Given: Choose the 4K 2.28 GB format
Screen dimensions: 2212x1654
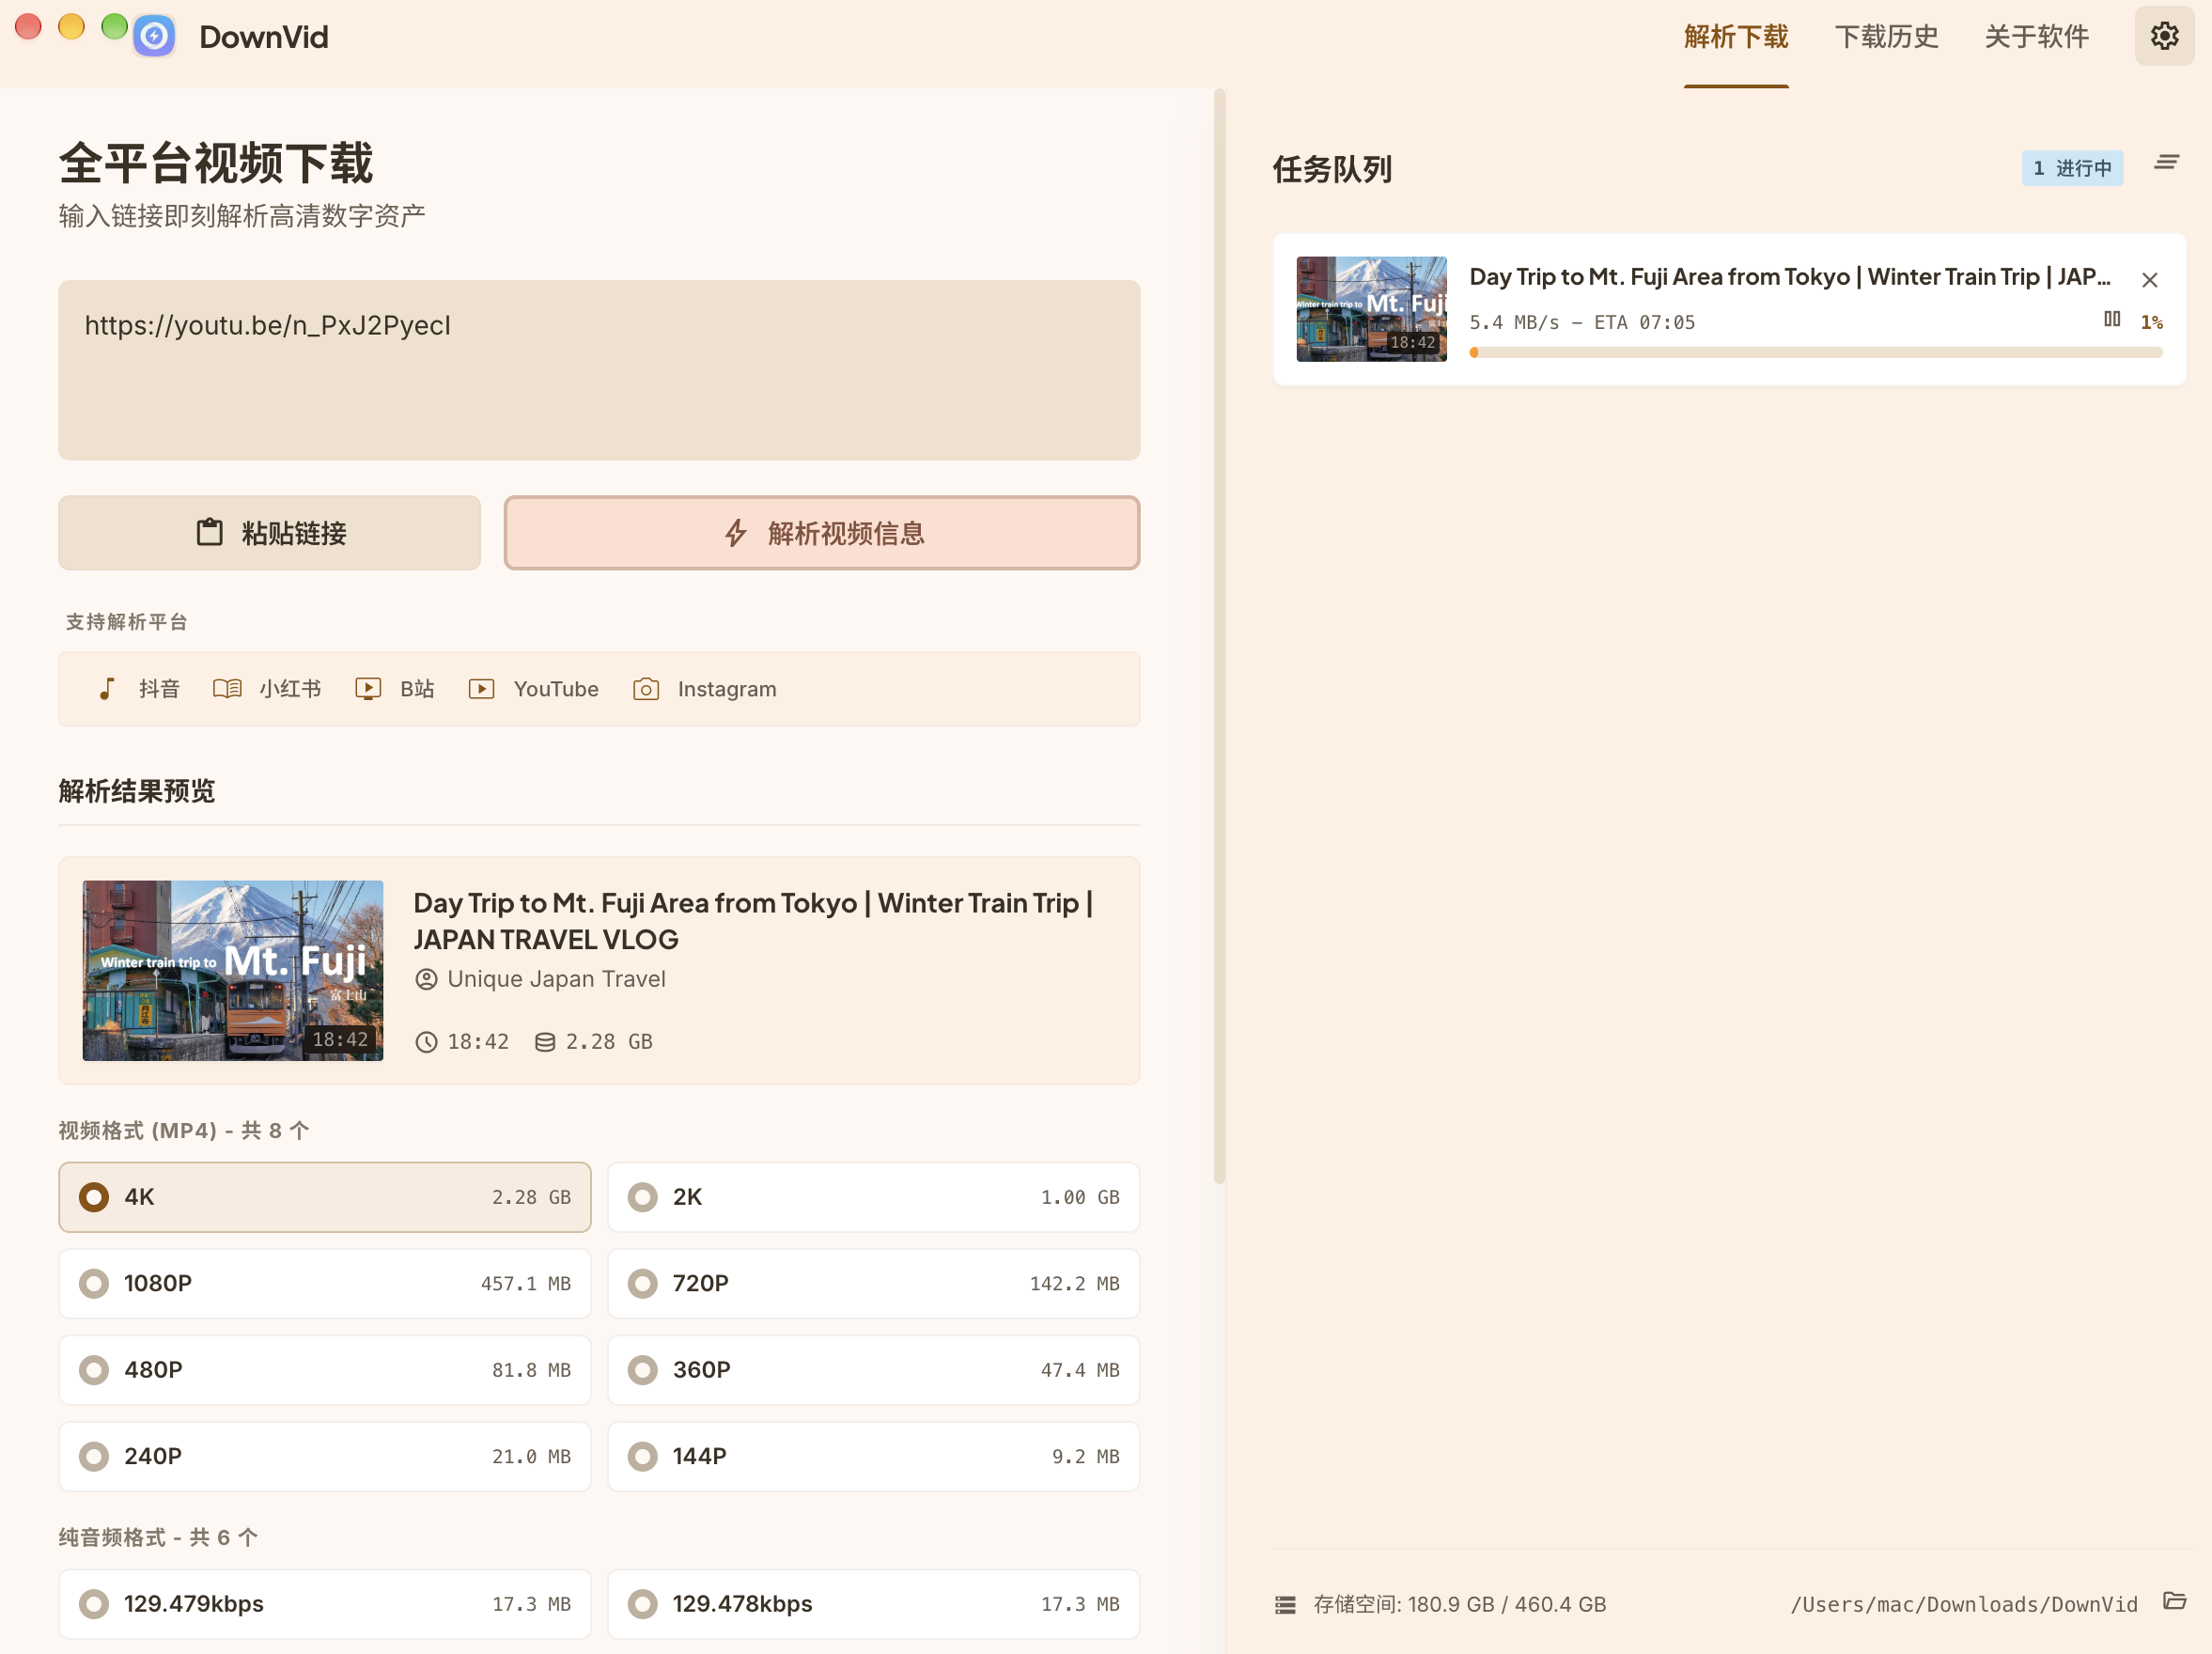Looking at the screenshot, I should tap(325, 1197).
